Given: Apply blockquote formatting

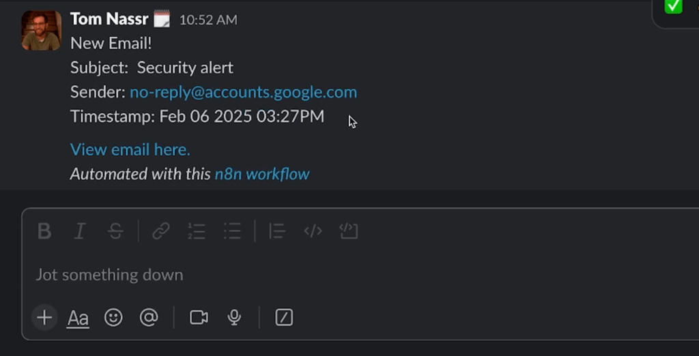Looking at the screenshot, I should tap(277, 231).
